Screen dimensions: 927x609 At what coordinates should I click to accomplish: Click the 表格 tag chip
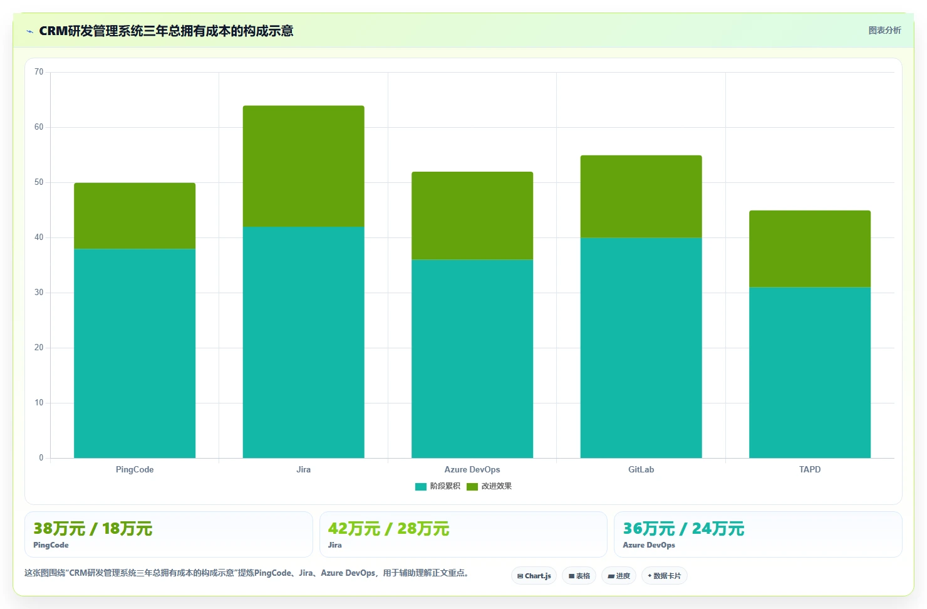(579, 576)
